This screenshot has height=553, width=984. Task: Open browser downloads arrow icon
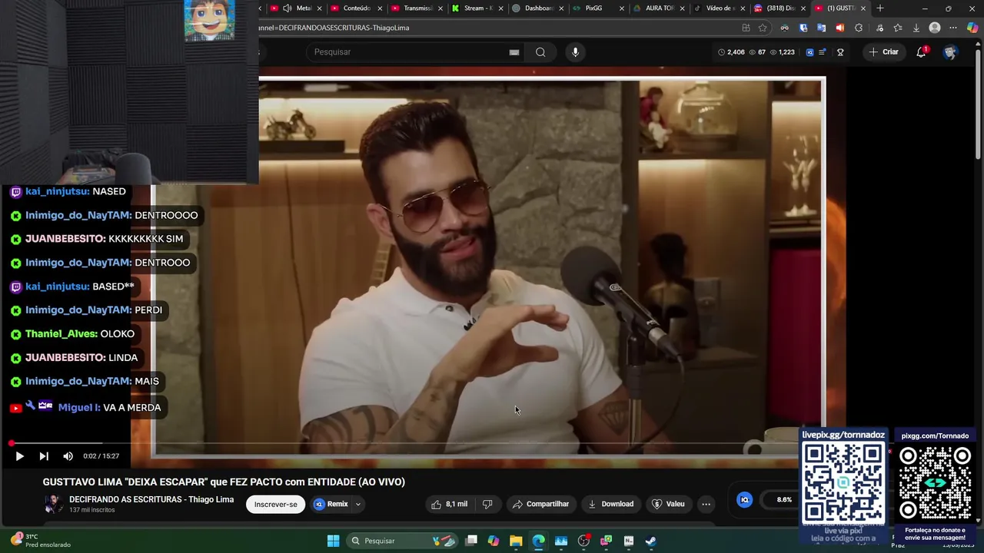coord(916,28)
